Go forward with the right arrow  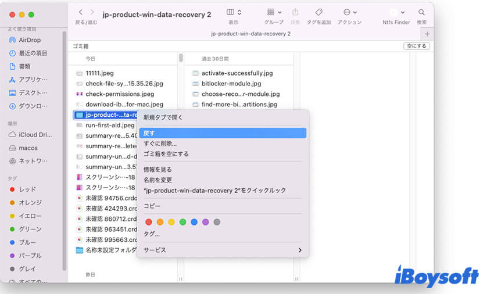click(92, 12)
